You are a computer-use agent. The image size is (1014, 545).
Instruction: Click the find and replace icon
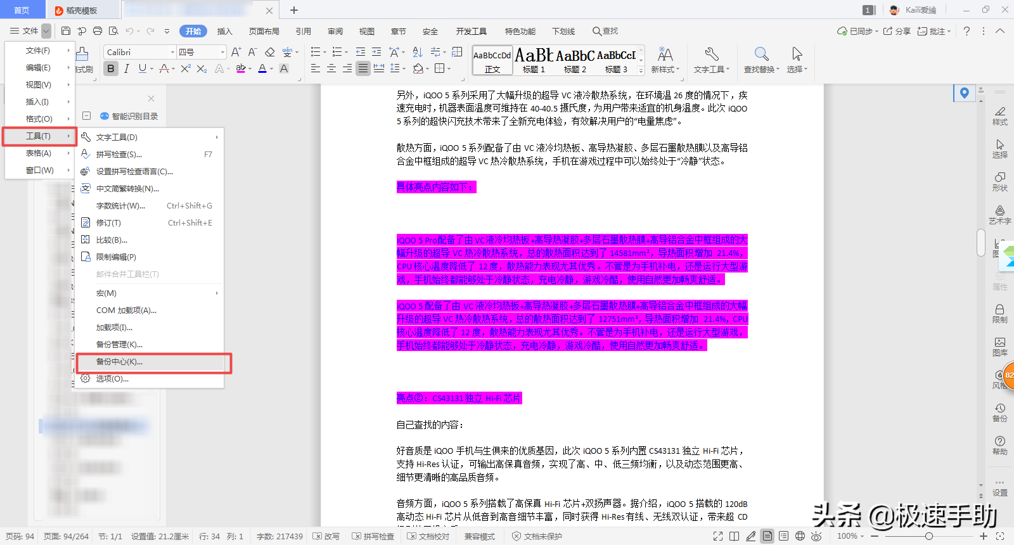pos(762,54)
